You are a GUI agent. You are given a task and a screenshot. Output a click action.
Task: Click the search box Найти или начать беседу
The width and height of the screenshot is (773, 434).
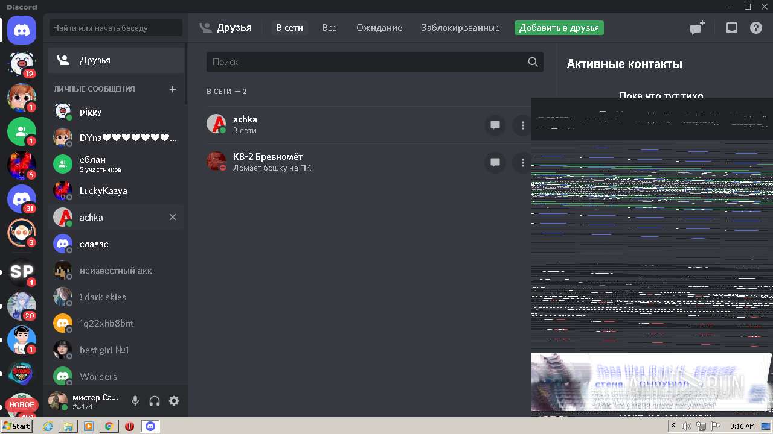tap(115, 28)
